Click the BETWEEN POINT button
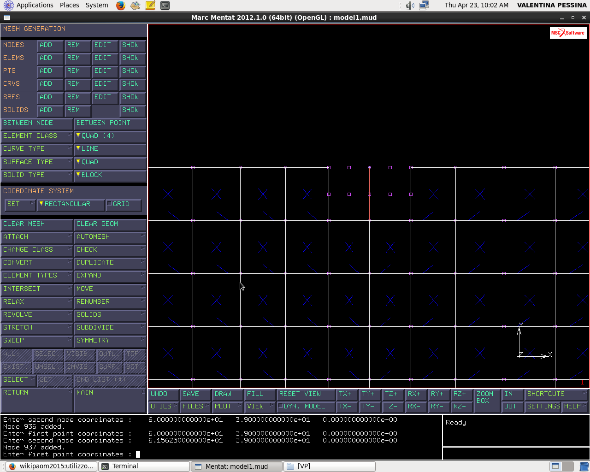The width and height of the screenshot is (590, 472). tap(110, 123)
